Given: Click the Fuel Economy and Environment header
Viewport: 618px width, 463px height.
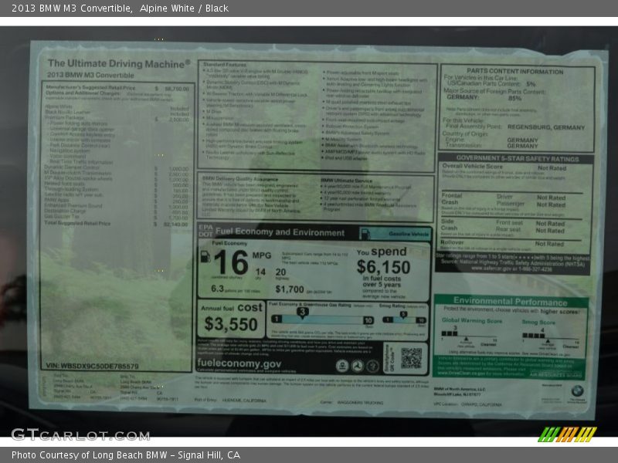Looking at the screenshot, I should click(x=280, y=232).
